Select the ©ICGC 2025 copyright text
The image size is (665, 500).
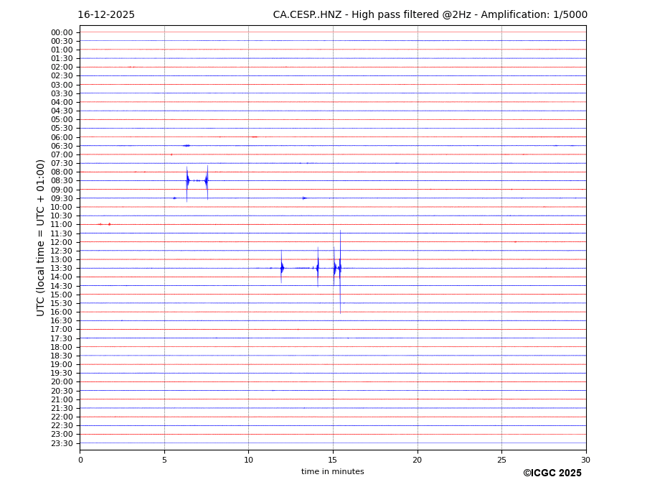[x=552, y=473]
